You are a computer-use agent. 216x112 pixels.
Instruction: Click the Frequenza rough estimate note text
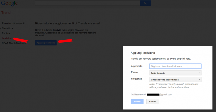pos(174,86)
